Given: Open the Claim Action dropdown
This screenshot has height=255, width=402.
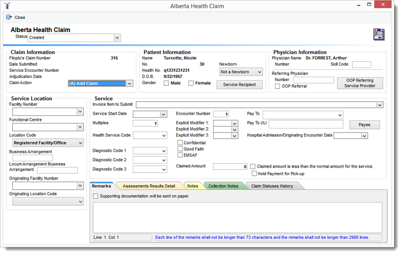Looking at the screenshot, I should coord(130,83).
